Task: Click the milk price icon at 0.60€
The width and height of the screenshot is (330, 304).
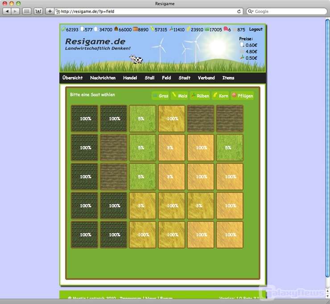Action: (242, 45)
